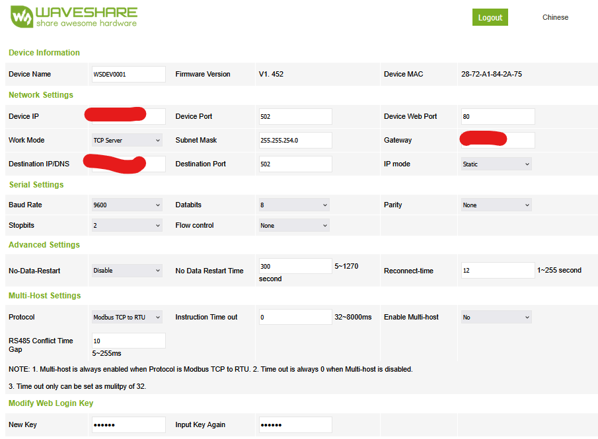Image resolution: width=598 pixels, height=439 pixels.
Task: Open the Parity dropdown
Action: 496,205
